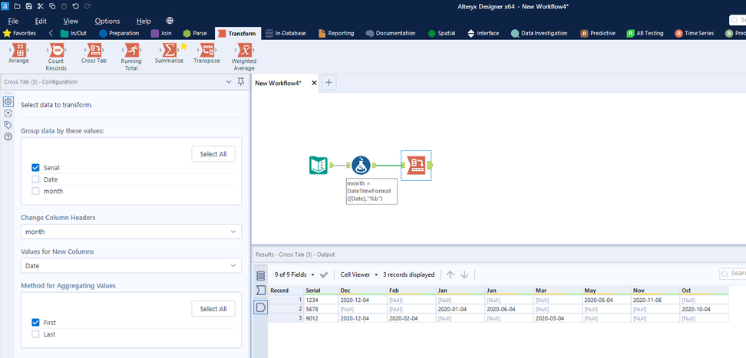Image resolution: width=746 pixels, height=358 pixels.
Task: Show the messages list icon in Results
Action: point(261,276)
